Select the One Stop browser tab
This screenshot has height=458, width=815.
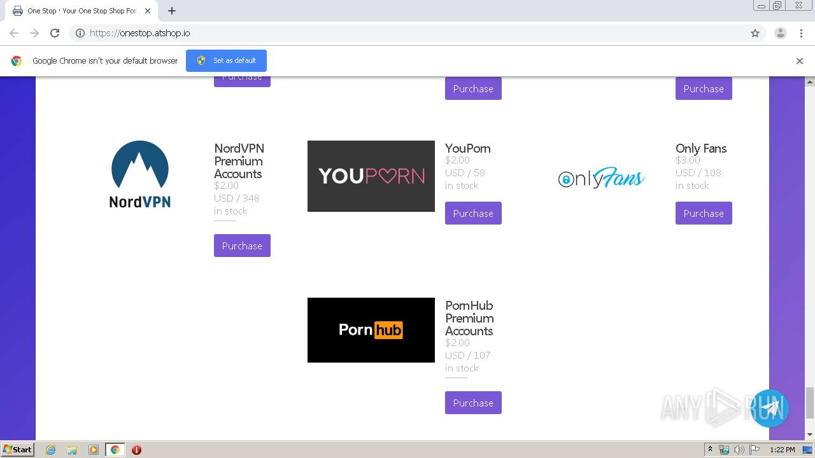[x=81, y=11]
